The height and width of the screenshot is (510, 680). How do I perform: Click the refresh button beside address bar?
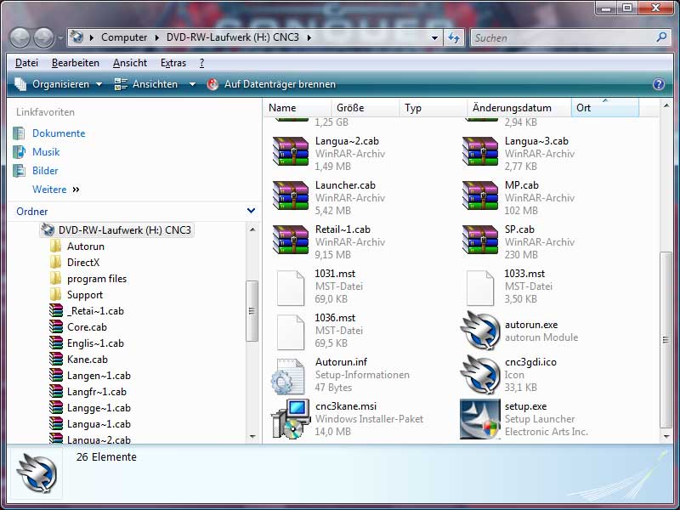point(454,38)
